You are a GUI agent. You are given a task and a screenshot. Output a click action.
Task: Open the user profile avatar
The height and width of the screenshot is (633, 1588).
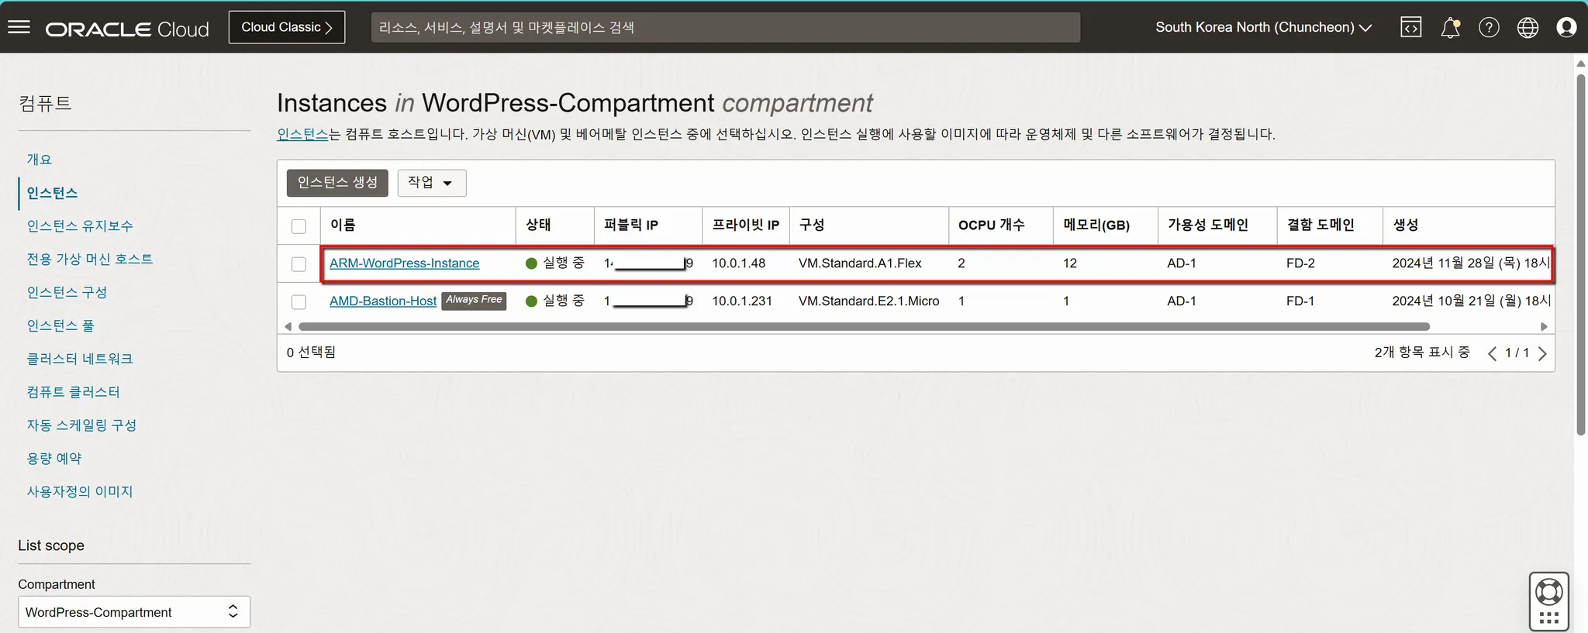click(1566, 27)
